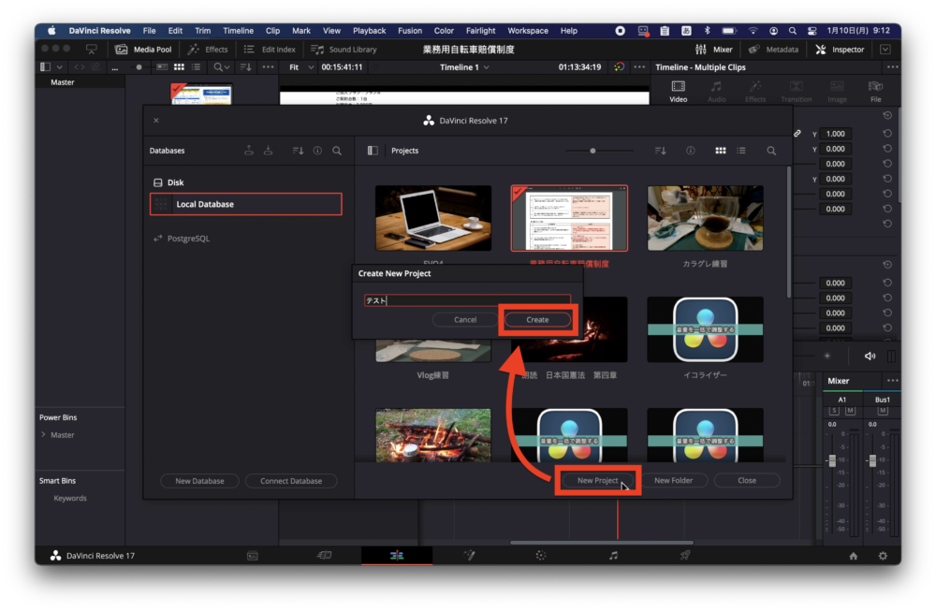This screenshot has height=611, width=936.
Task: Switch to the Inspector File tab
Action: [x=876, y=92]
